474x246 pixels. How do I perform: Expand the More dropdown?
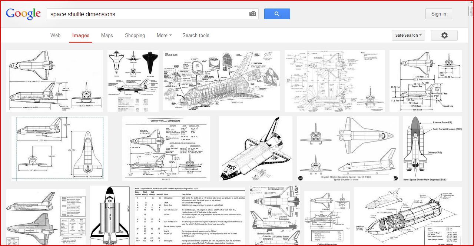coord(163,35)
